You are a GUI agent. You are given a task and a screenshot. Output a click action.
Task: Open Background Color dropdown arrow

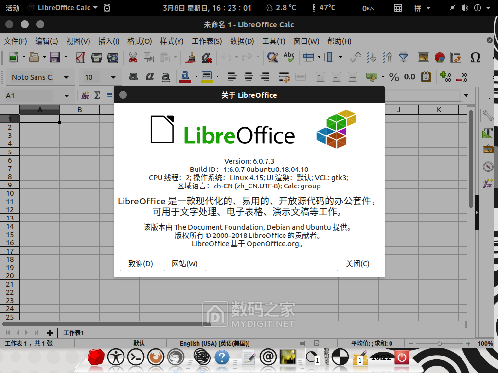pyautogui.click(x=217, y=76)
